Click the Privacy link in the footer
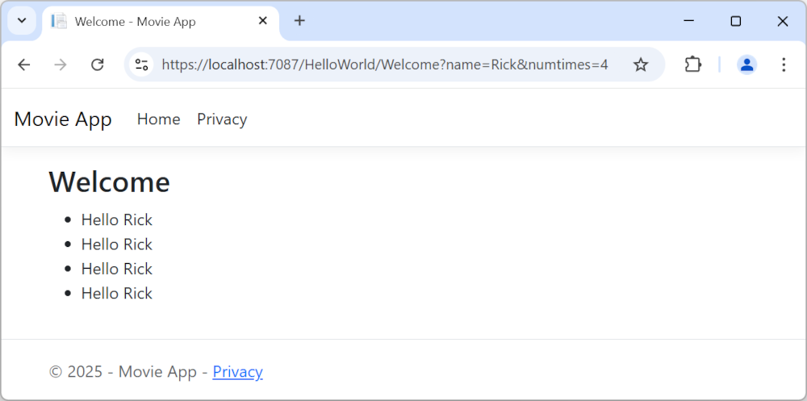Viewport: 807px width, 401px height. 237,372
